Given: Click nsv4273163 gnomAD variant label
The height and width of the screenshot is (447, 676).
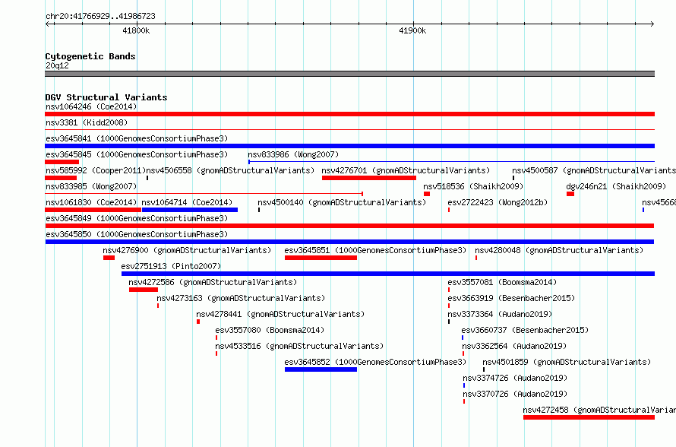Looking at the screenshot, I should [x=241, y=298].
